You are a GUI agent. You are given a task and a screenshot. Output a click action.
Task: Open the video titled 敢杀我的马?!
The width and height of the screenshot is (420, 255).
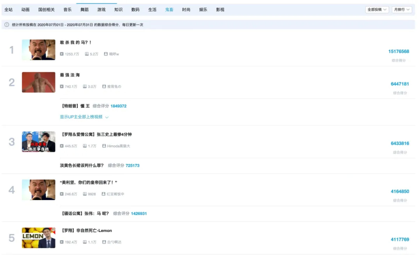pos(75,42)
